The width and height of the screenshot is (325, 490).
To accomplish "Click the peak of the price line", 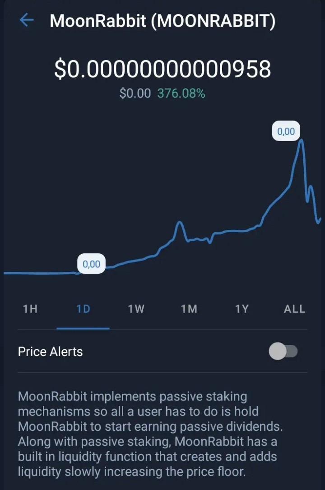I will tap(301, 141).
